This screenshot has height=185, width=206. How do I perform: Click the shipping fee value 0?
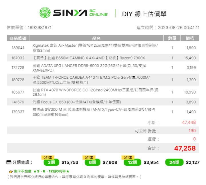195,139
